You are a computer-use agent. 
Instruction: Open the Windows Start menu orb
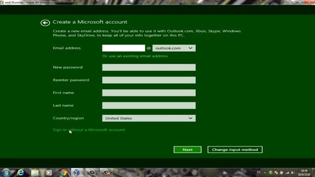[6, 173]
